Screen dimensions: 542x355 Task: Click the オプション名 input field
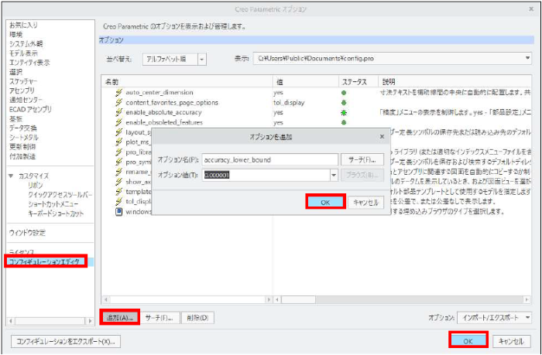point(270,159)
